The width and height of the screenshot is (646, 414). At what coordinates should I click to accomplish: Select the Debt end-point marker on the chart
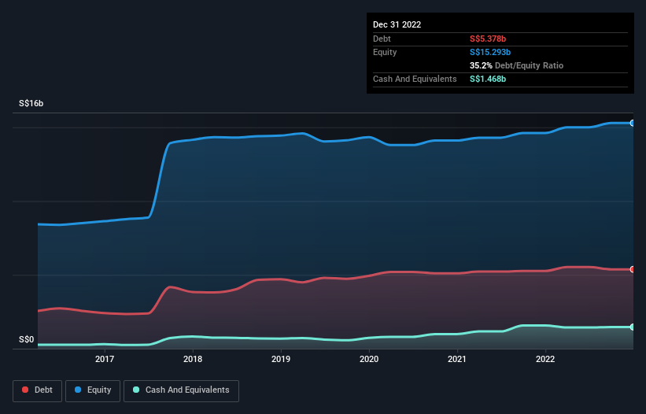[x=633, y=269]
